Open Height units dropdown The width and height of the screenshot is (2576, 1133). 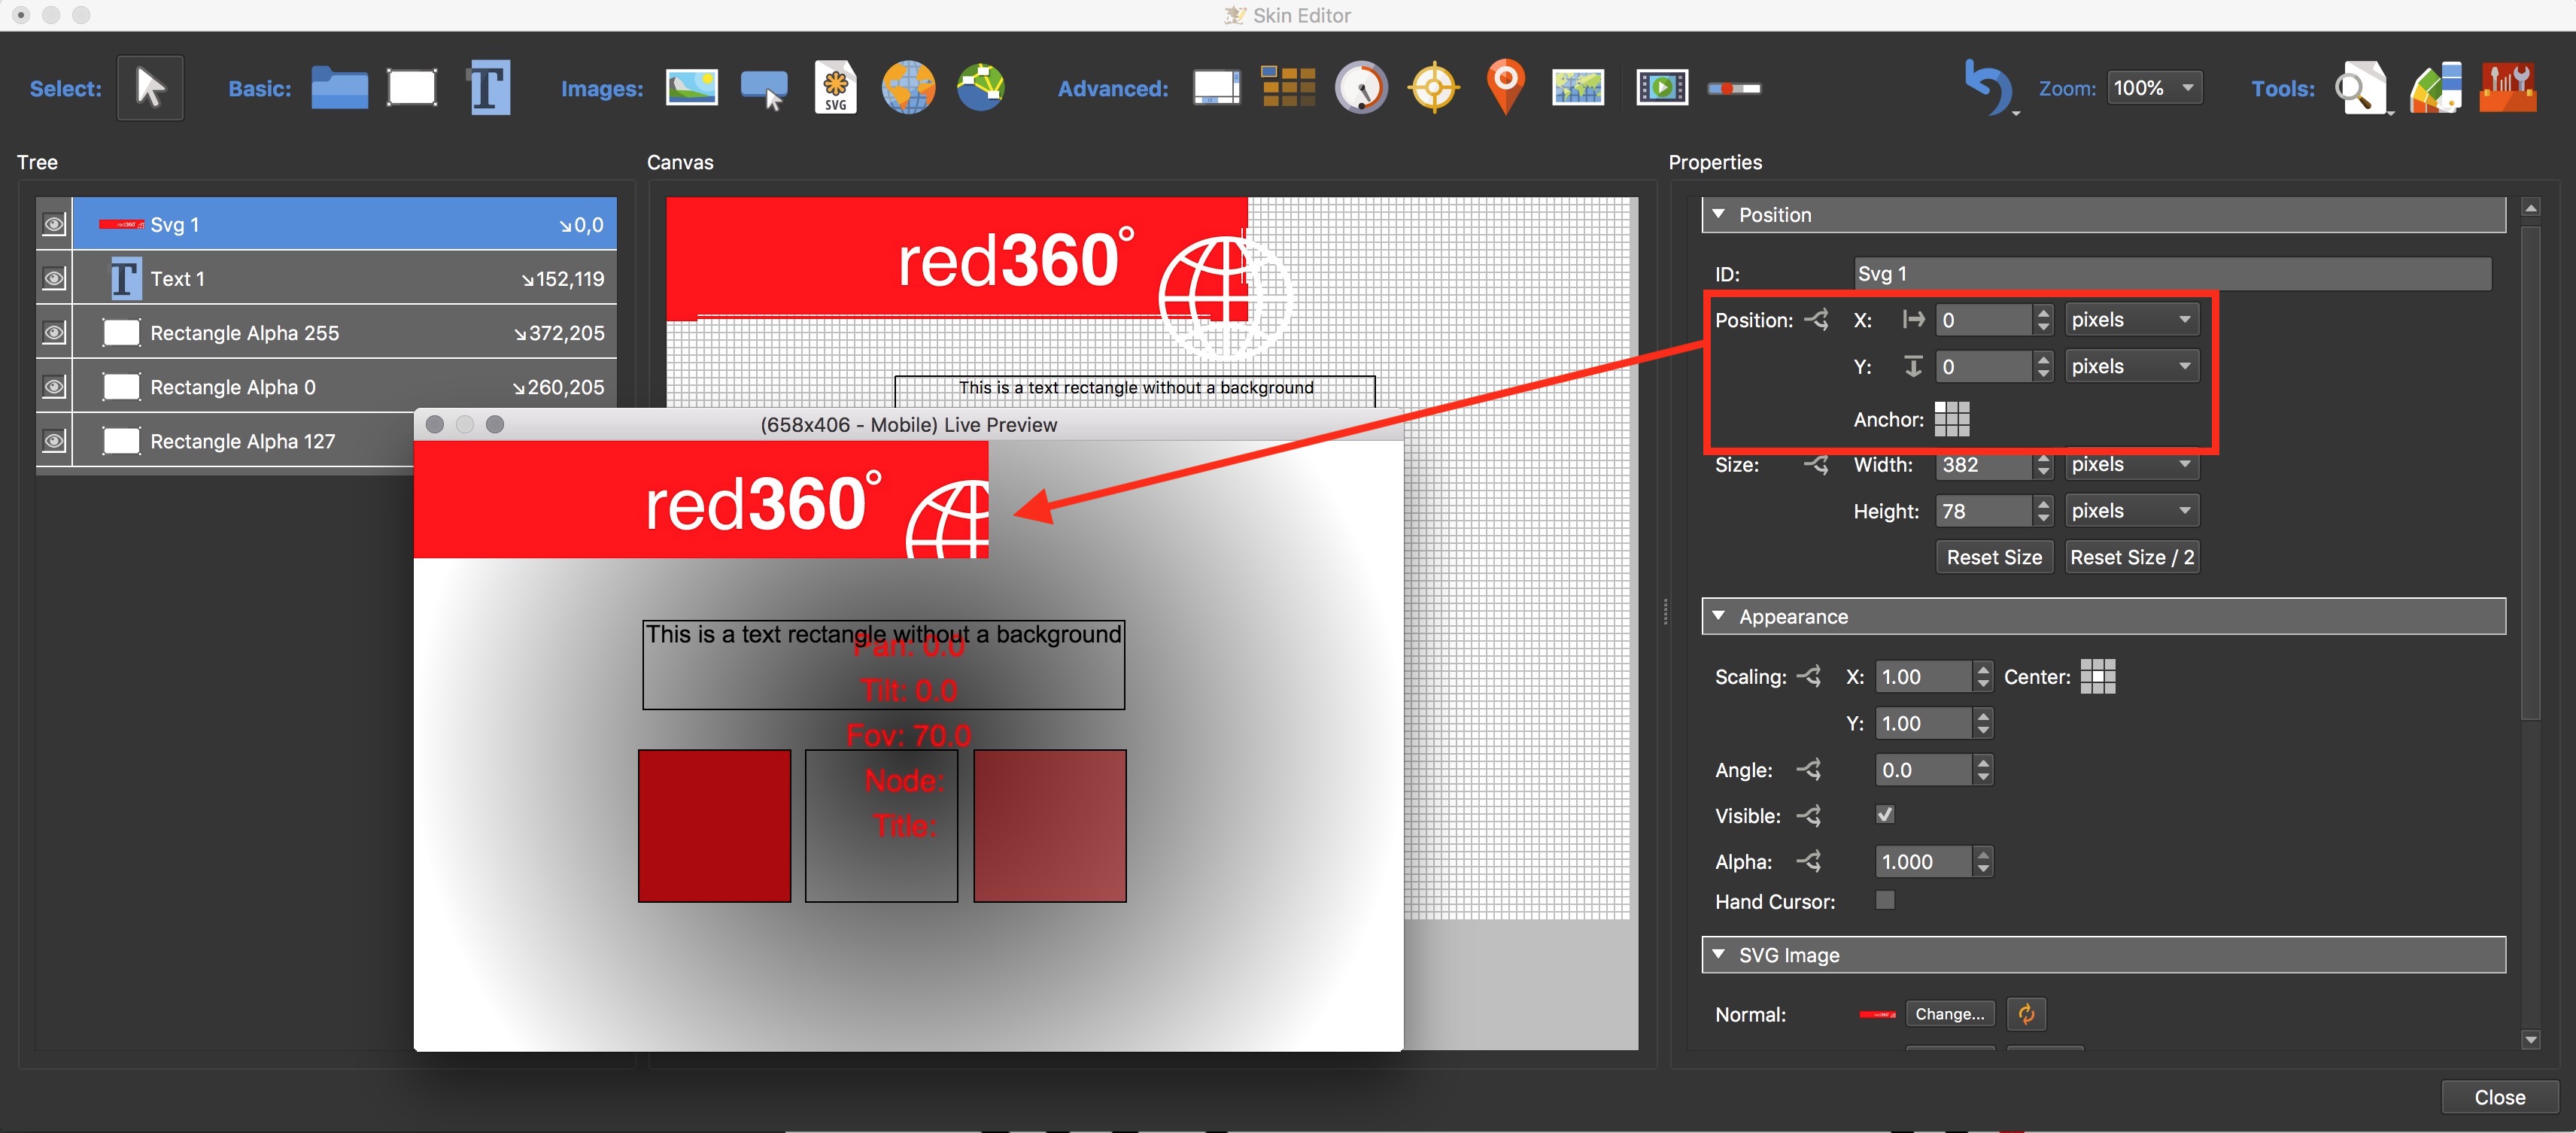2132,511
